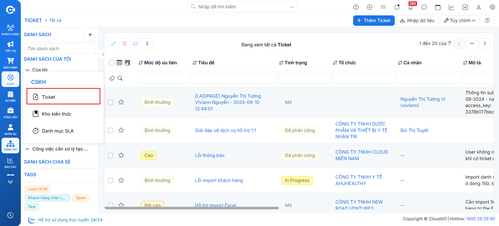
Task: Click the search magnifier in filter row
Action: pyautogui.click(x=120, y=78)
